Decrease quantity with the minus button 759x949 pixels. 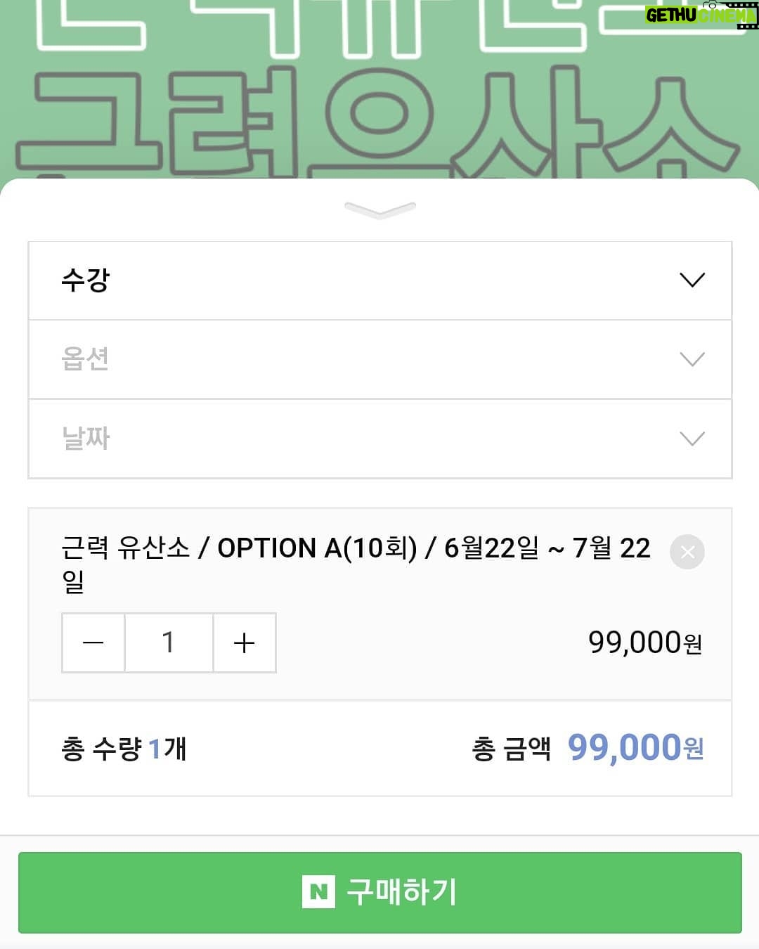(x=93, y=643)
